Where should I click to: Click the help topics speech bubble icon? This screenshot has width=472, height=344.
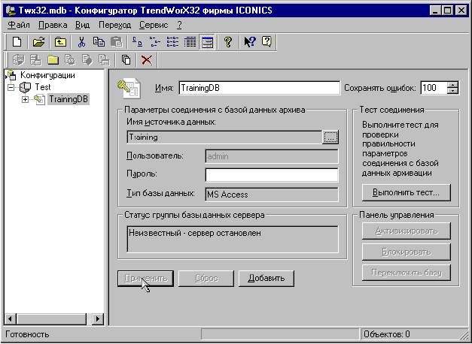[x=267, y=42]
